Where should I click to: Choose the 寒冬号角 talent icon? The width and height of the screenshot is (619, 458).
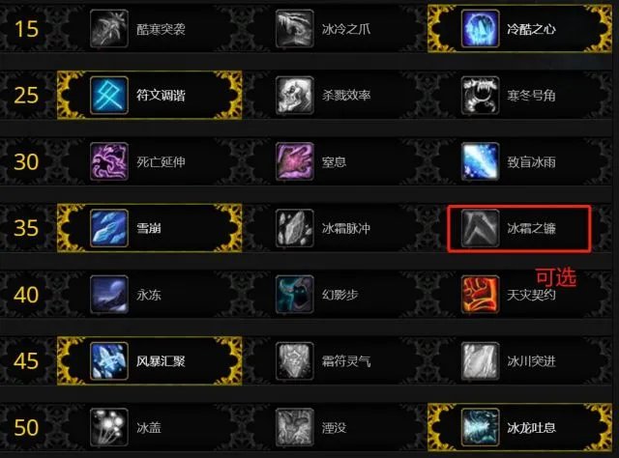(480, 95)
